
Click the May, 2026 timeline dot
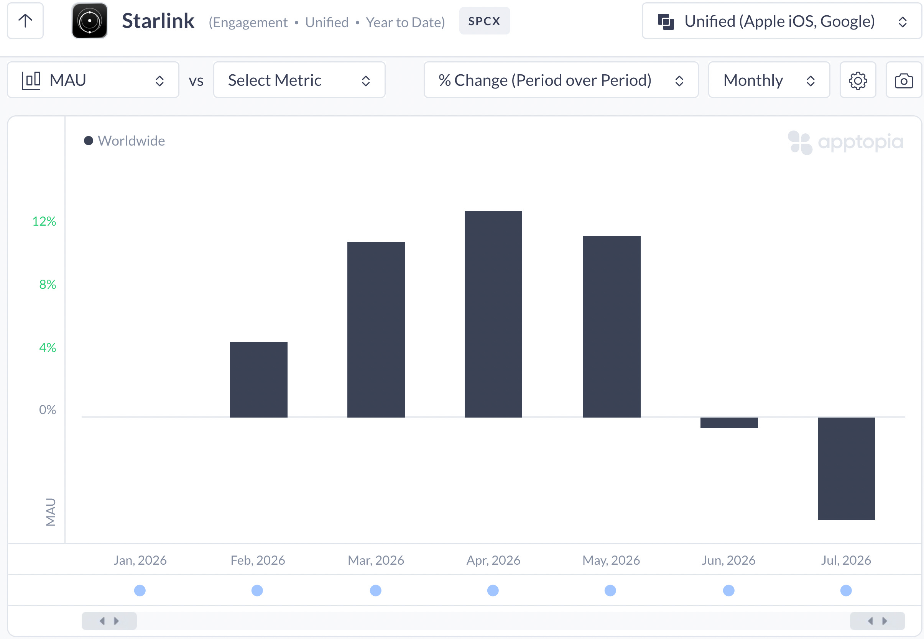pyautogui.click(x=610, y=591)
